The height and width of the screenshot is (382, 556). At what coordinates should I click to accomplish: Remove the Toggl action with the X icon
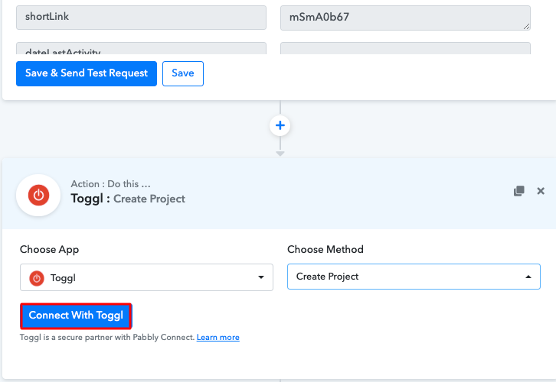541,191
